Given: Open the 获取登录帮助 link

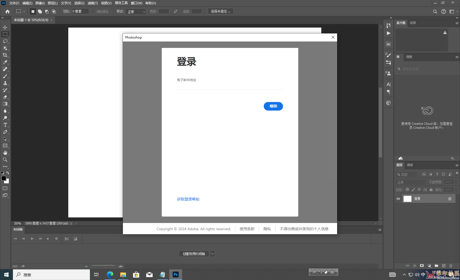Looking at the screenshot, I should tap(188, 199).
